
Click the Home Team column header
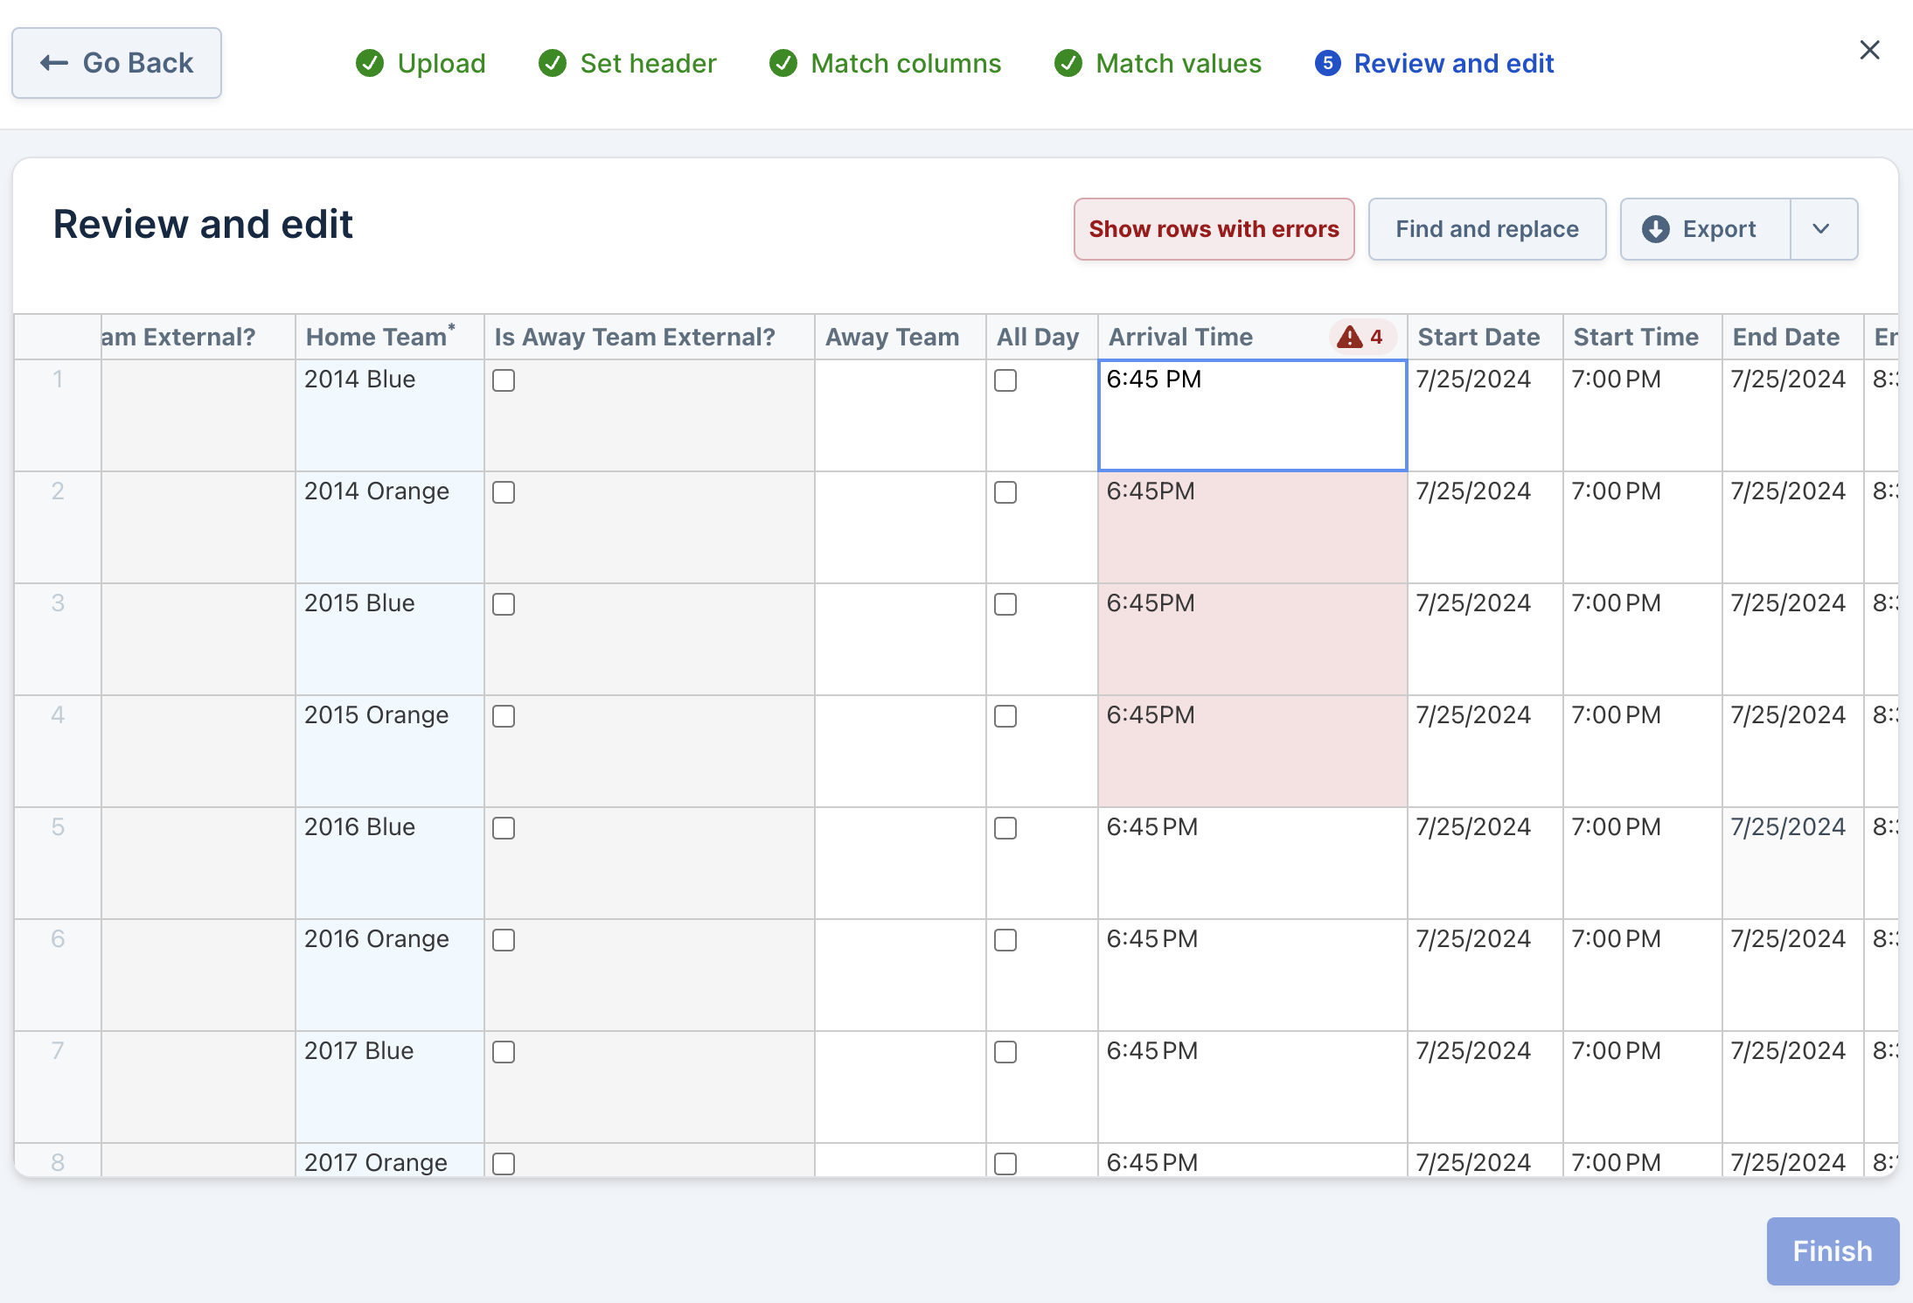(389, 337)
